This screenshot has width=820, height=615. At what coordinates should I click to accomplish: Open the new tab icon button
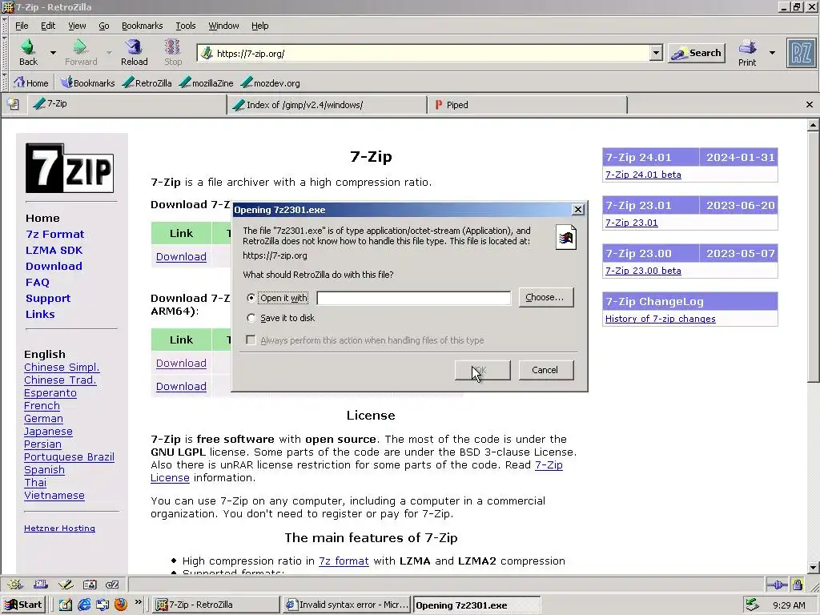[13, 104]
